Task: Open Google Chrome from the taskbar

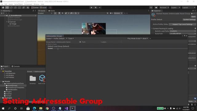Action: pyautogui.click(x=47, y=108)
